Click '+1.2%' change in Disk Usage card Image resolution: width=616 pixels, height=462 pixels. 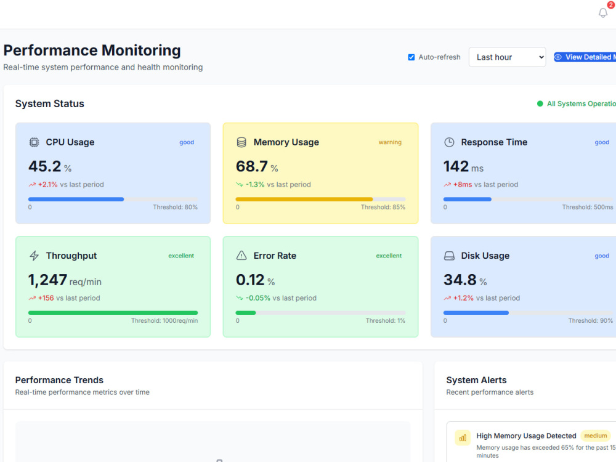[463, 298]
